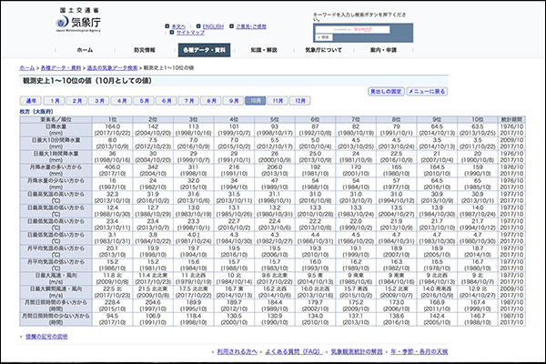Open the 気象庁について navigation tab

click(322, 50)
